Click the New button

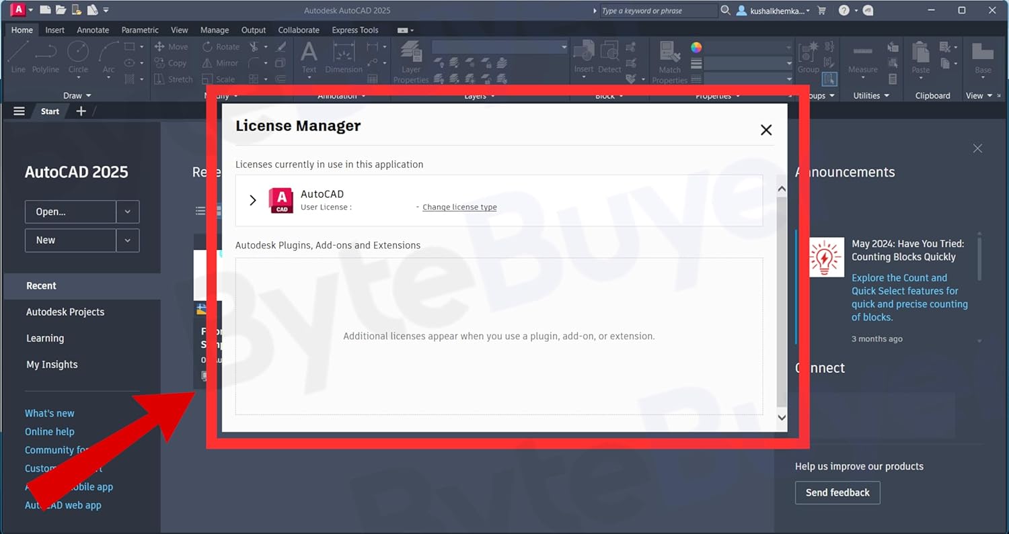pos(71,240)
